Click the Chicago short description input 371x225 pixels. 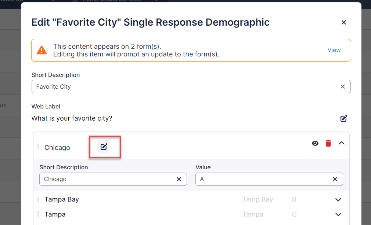click(107, 179)
